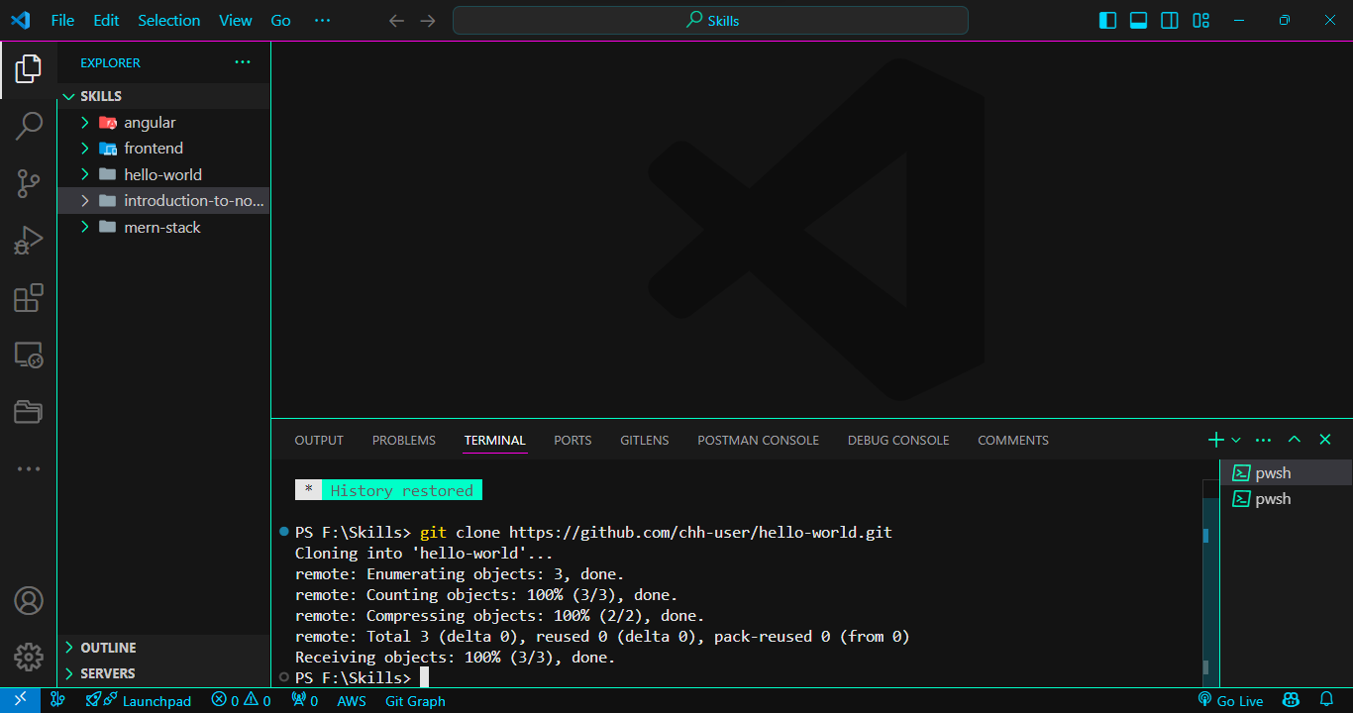Open the notifications bell in status bar
The height and width of the screenshot is (713, 1353).
click(1327, 700)
